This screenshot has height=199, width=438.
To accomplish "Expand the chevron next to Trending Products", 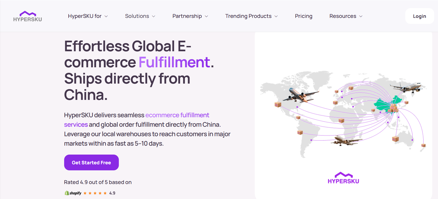I will 276,16.
